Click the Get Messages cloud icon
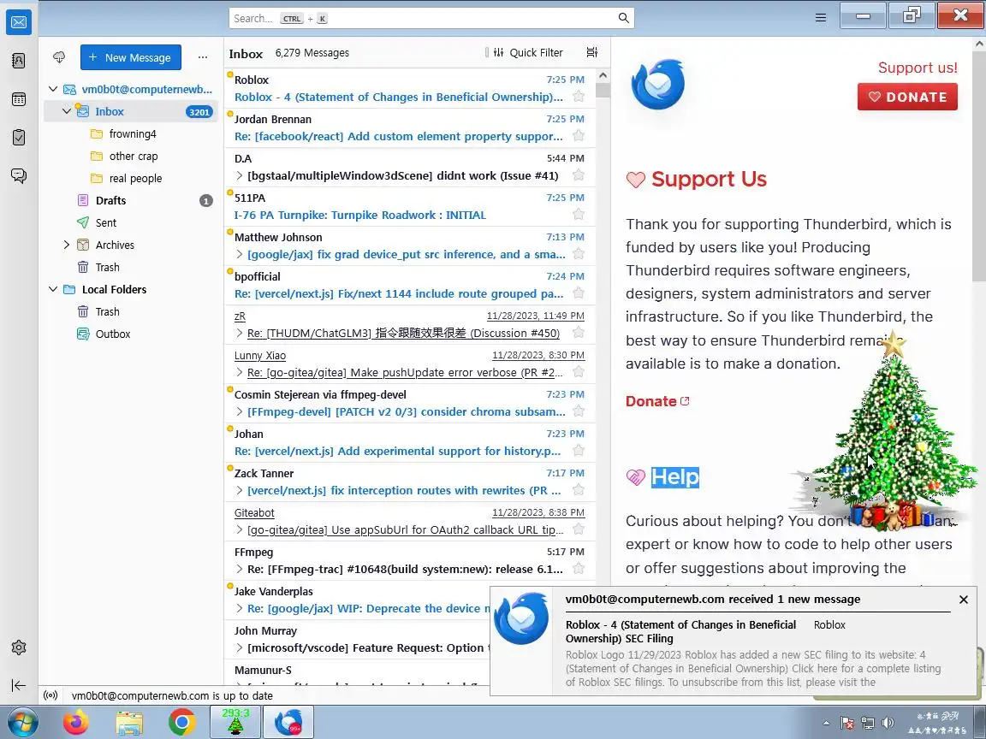 click(59, 57)
